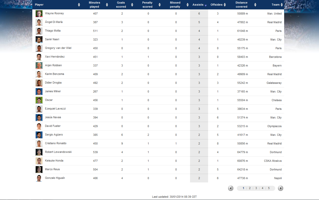Select Bayern team cell

[277, 65]
